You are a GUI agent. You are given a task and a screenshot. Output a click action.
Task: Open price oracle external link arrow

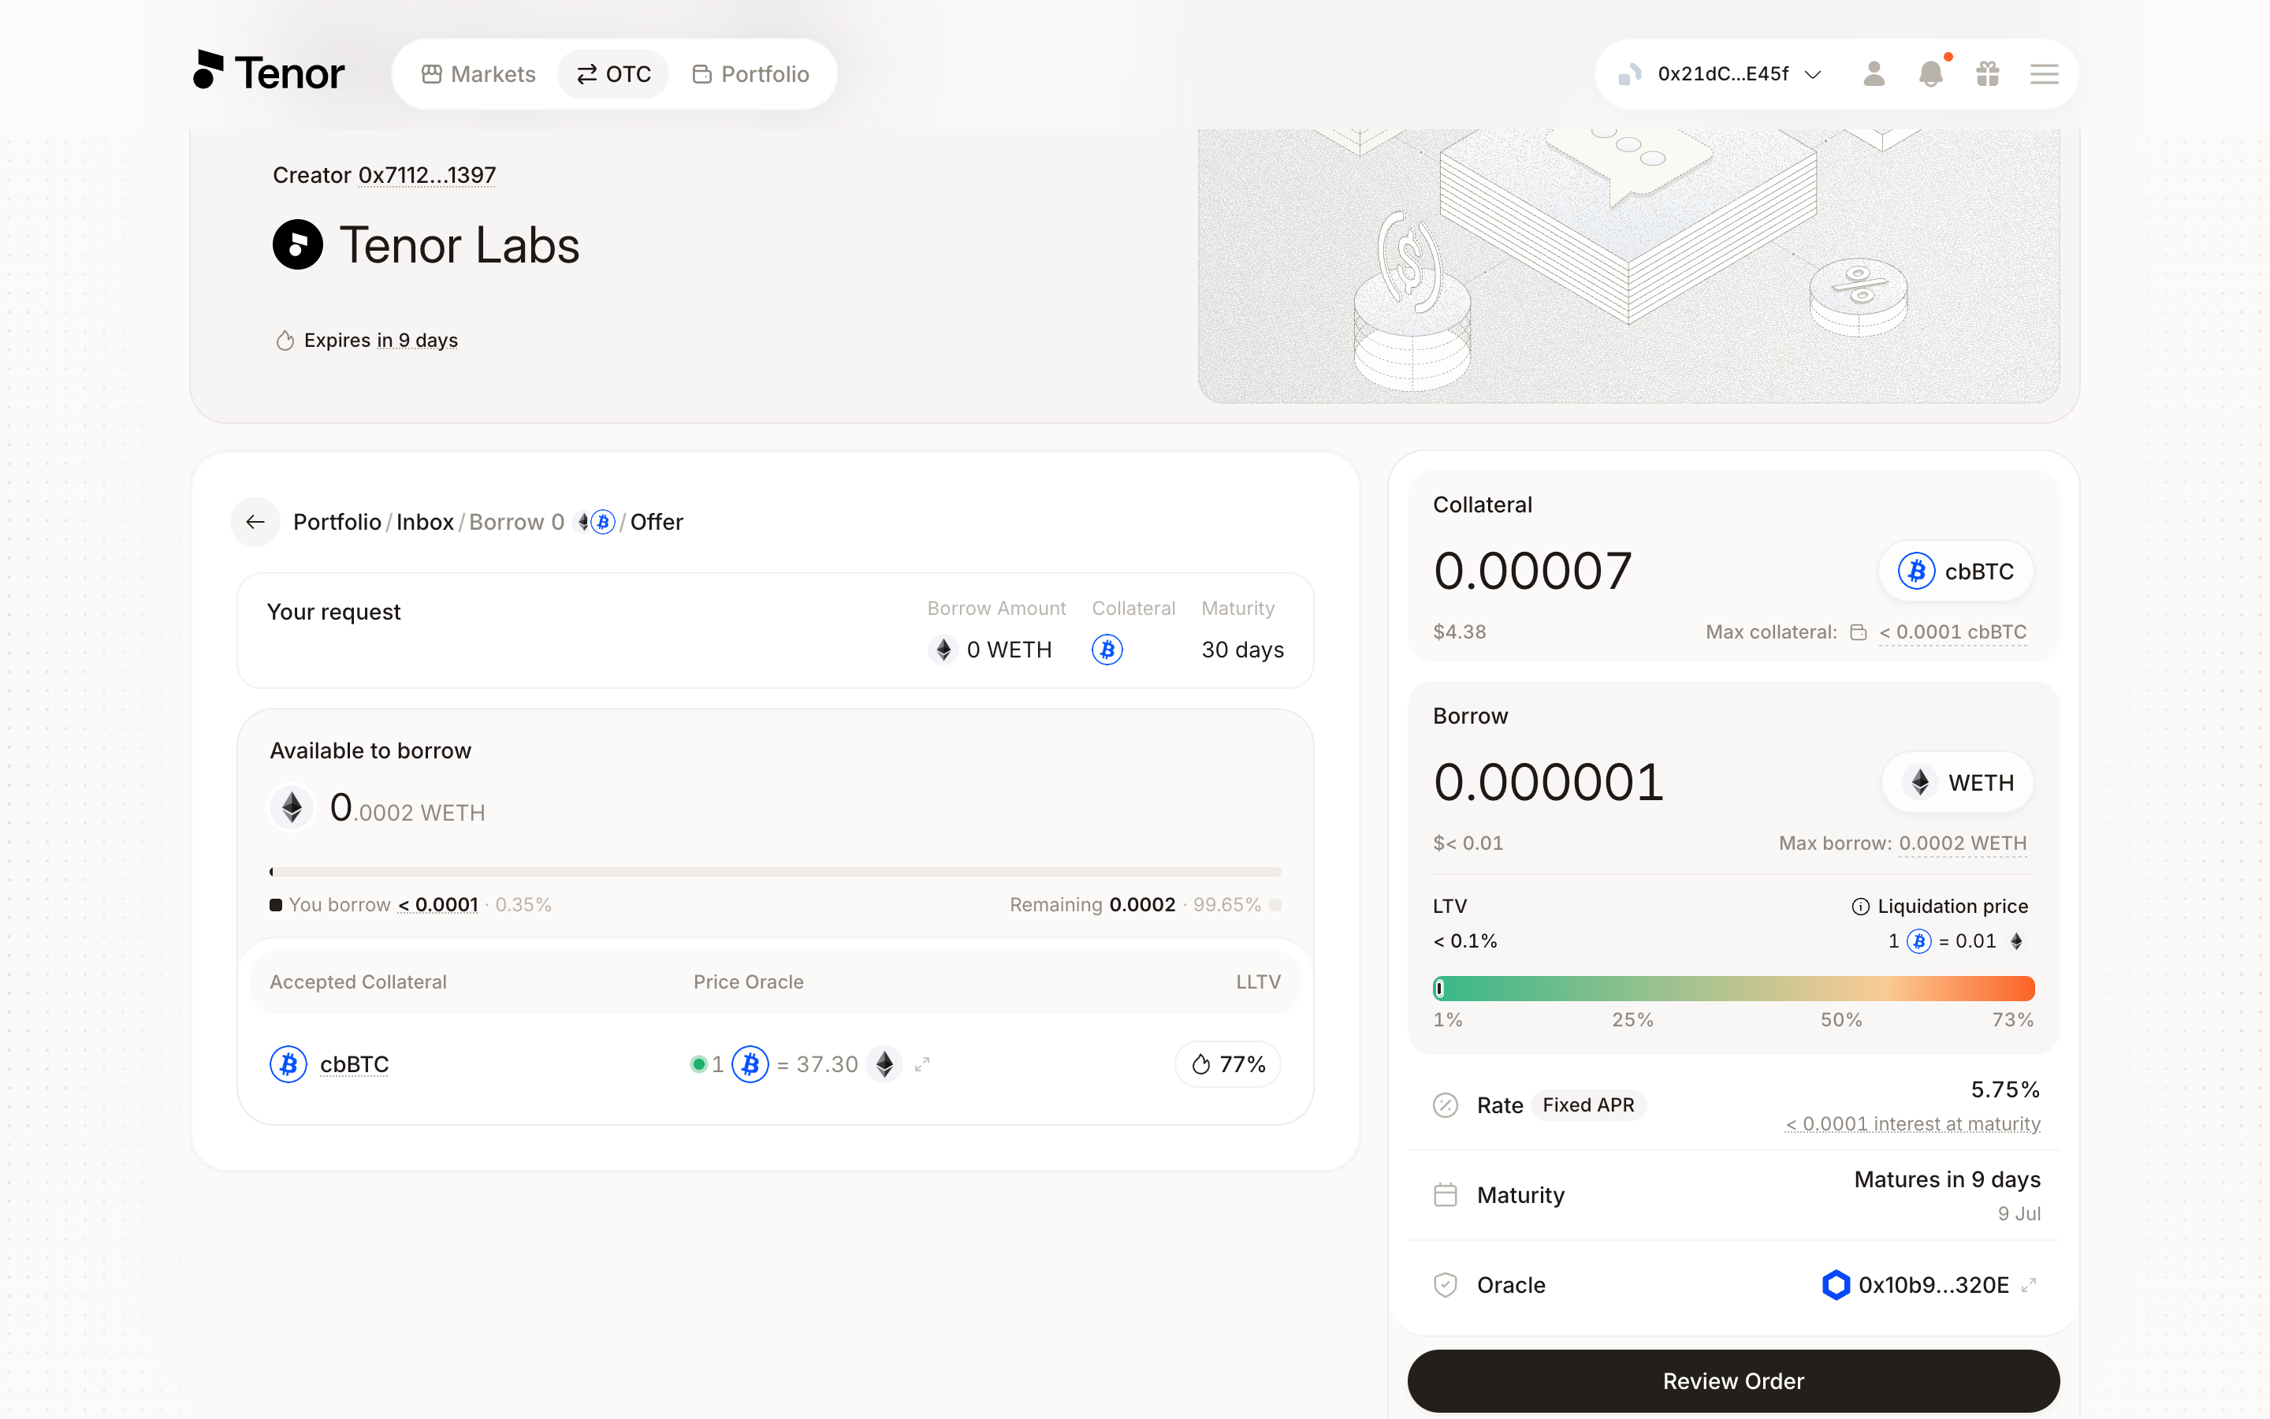tap(922, 1064)
